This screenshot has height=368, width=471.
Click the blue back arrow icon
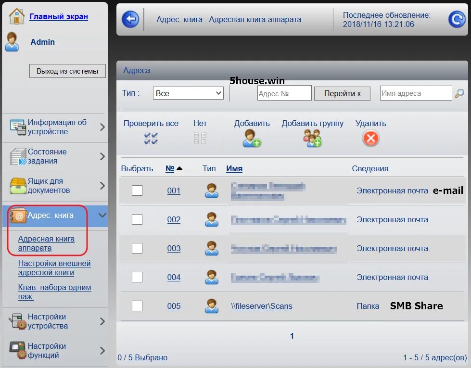coord(130,19)
